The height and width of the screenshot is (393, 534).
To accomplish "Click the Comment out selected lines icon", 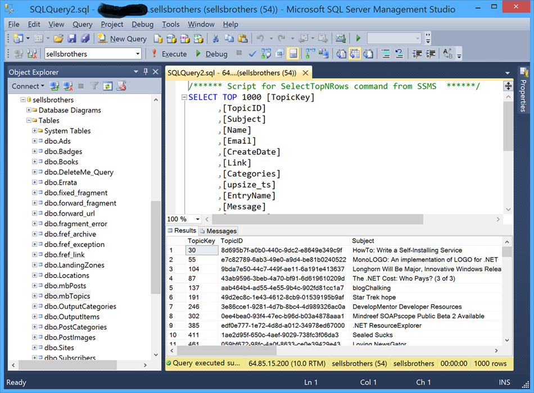I will pyautogui.click(x=386, y=54).
